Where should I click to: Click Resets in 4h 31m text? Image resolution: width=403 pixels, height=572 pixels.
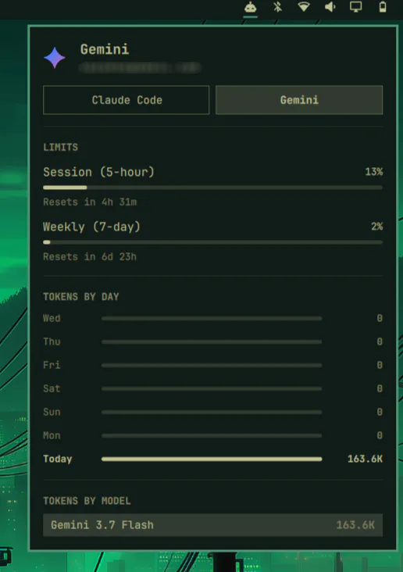coord(90,202)
